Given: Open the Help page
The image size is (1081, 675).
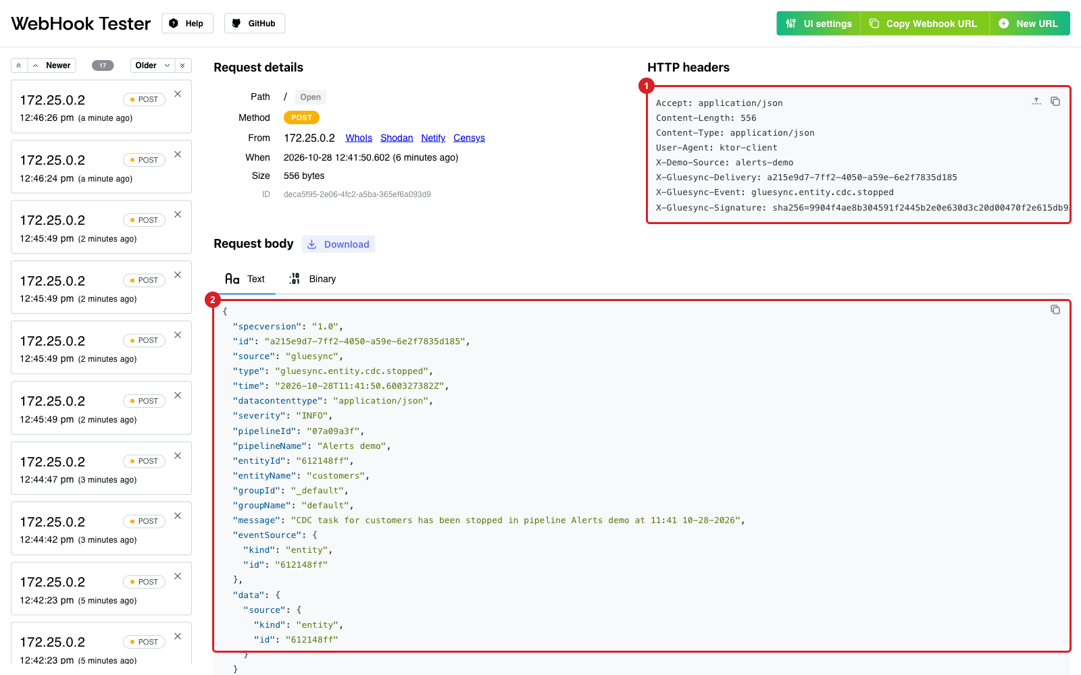Looking at the screenshot, I should coord(187,24).
